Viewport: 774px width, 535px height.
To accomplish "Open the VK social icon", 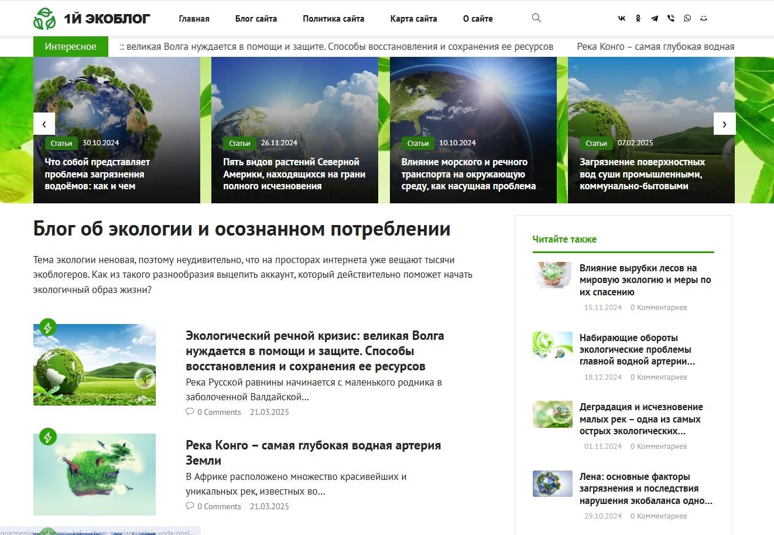I will (x=622, y=18).
